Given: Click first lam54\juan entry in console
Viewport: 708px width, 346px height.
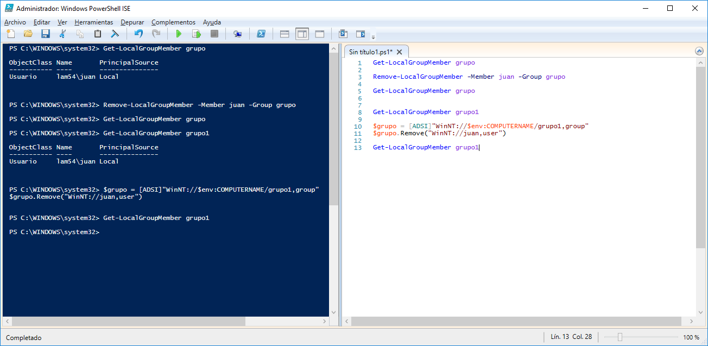Looking at the screenshot, I should click(75, 77).
